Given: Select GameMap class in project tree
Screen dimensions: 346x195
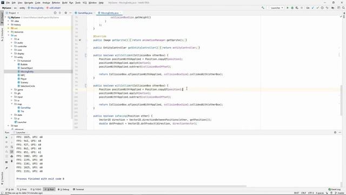Looking at the screenshot, I should pyautogui.click(x=25, y=108).
